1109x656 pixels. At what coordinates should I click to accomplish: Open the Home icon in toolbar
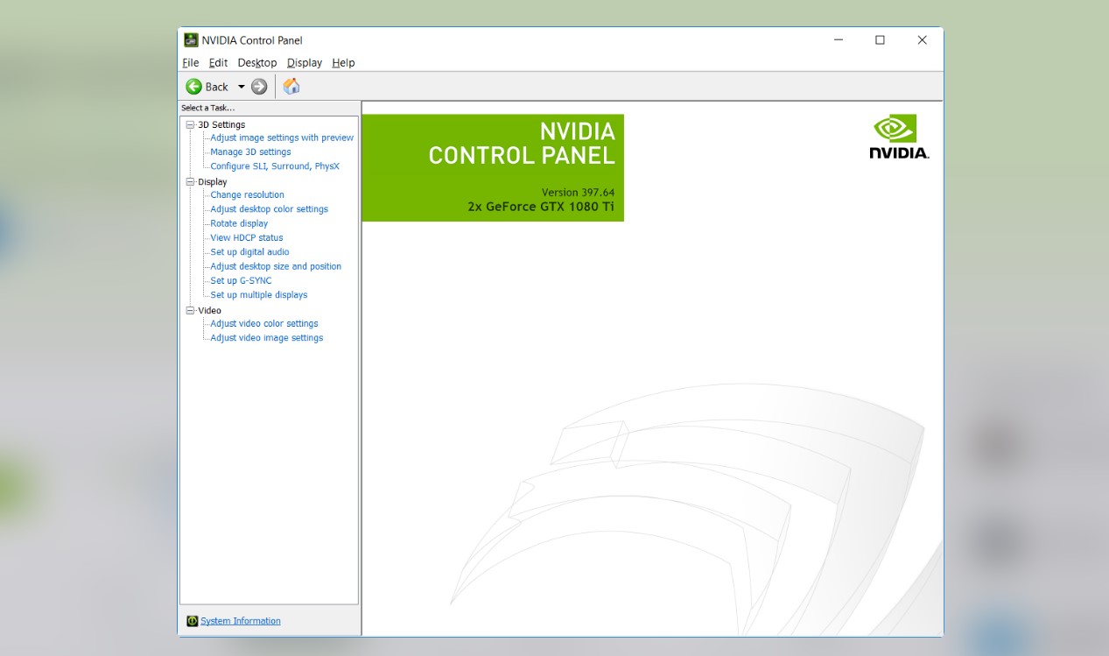pos(291,86)
